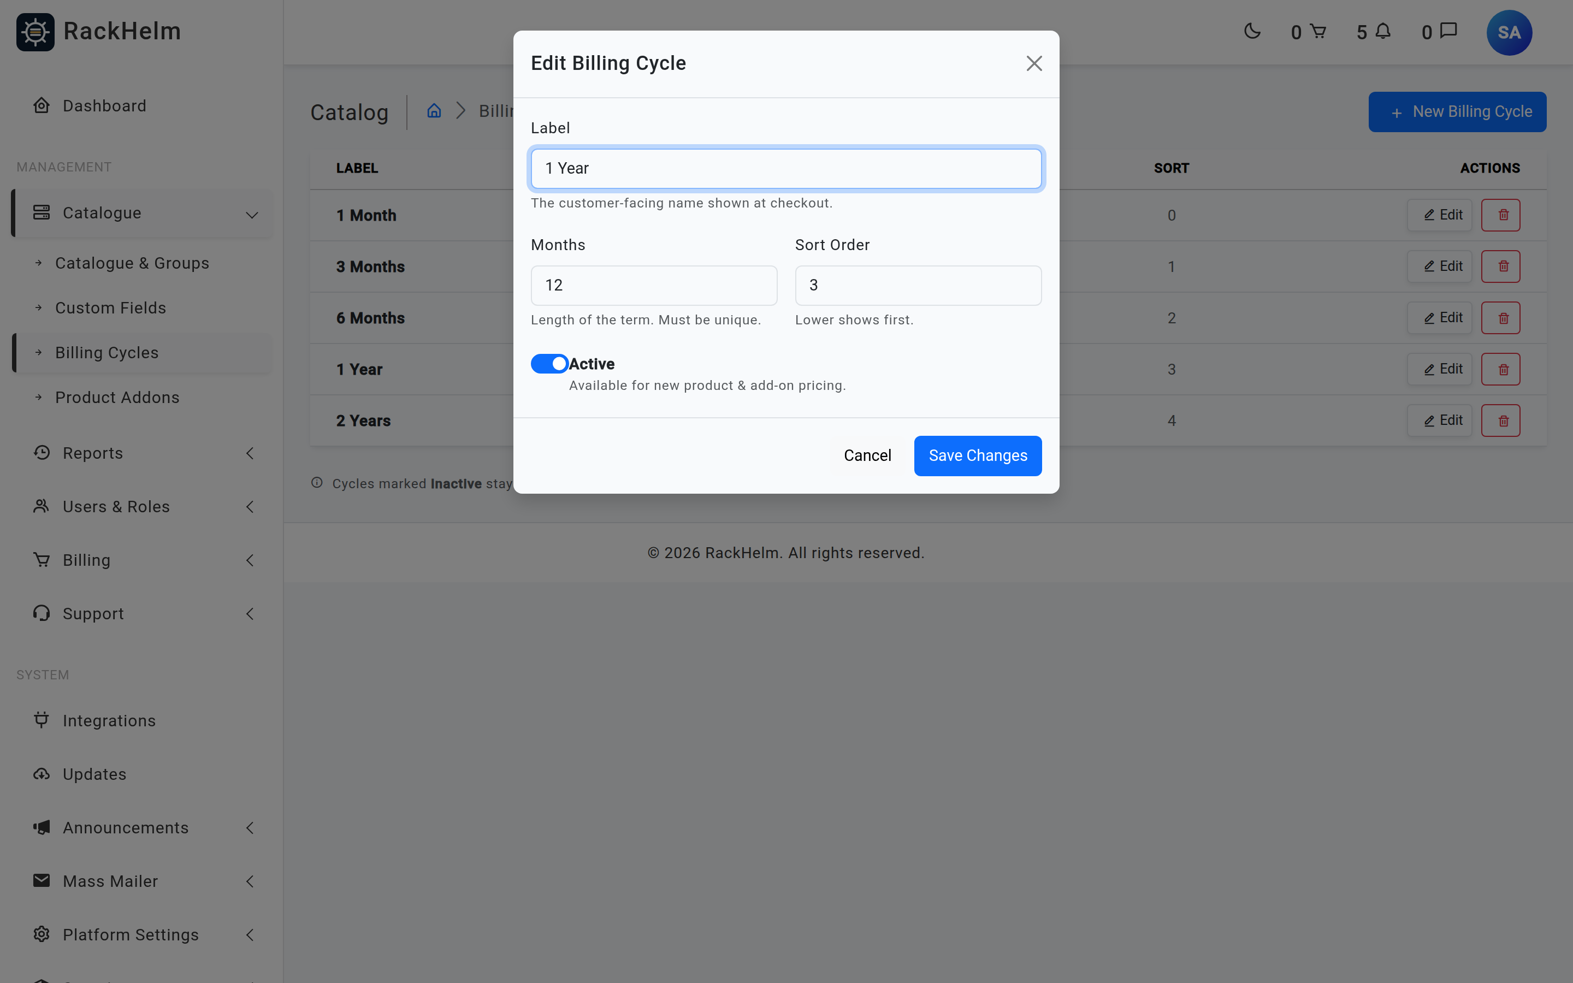Click Cancel in the dialog
Image resolution: width=1573 pixels, height=983 pixels.
click(867, 456)
